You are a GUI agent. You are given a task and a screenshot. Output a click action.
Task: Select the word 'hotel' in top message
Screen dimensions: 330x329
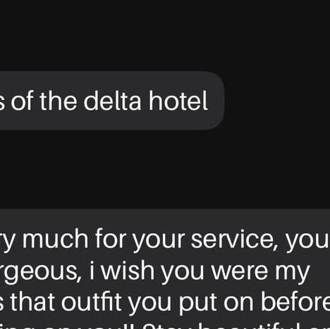click(x=178, y=101)
